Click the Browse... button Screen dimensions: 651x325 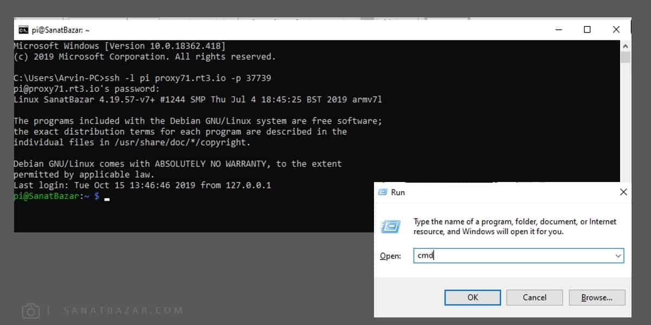pyautogui.click(x=597, y=297)
